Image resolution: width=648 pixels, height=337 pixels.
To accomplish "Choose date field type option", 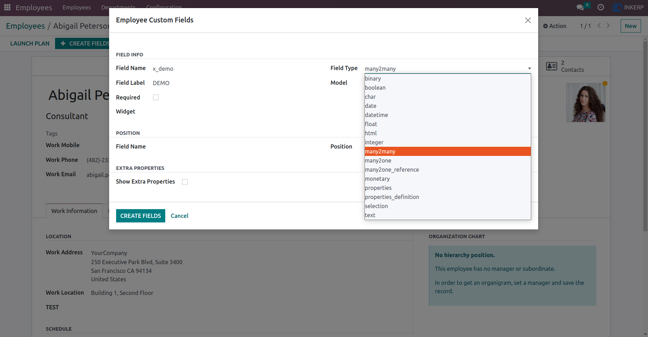I will (x=448, y=106).
